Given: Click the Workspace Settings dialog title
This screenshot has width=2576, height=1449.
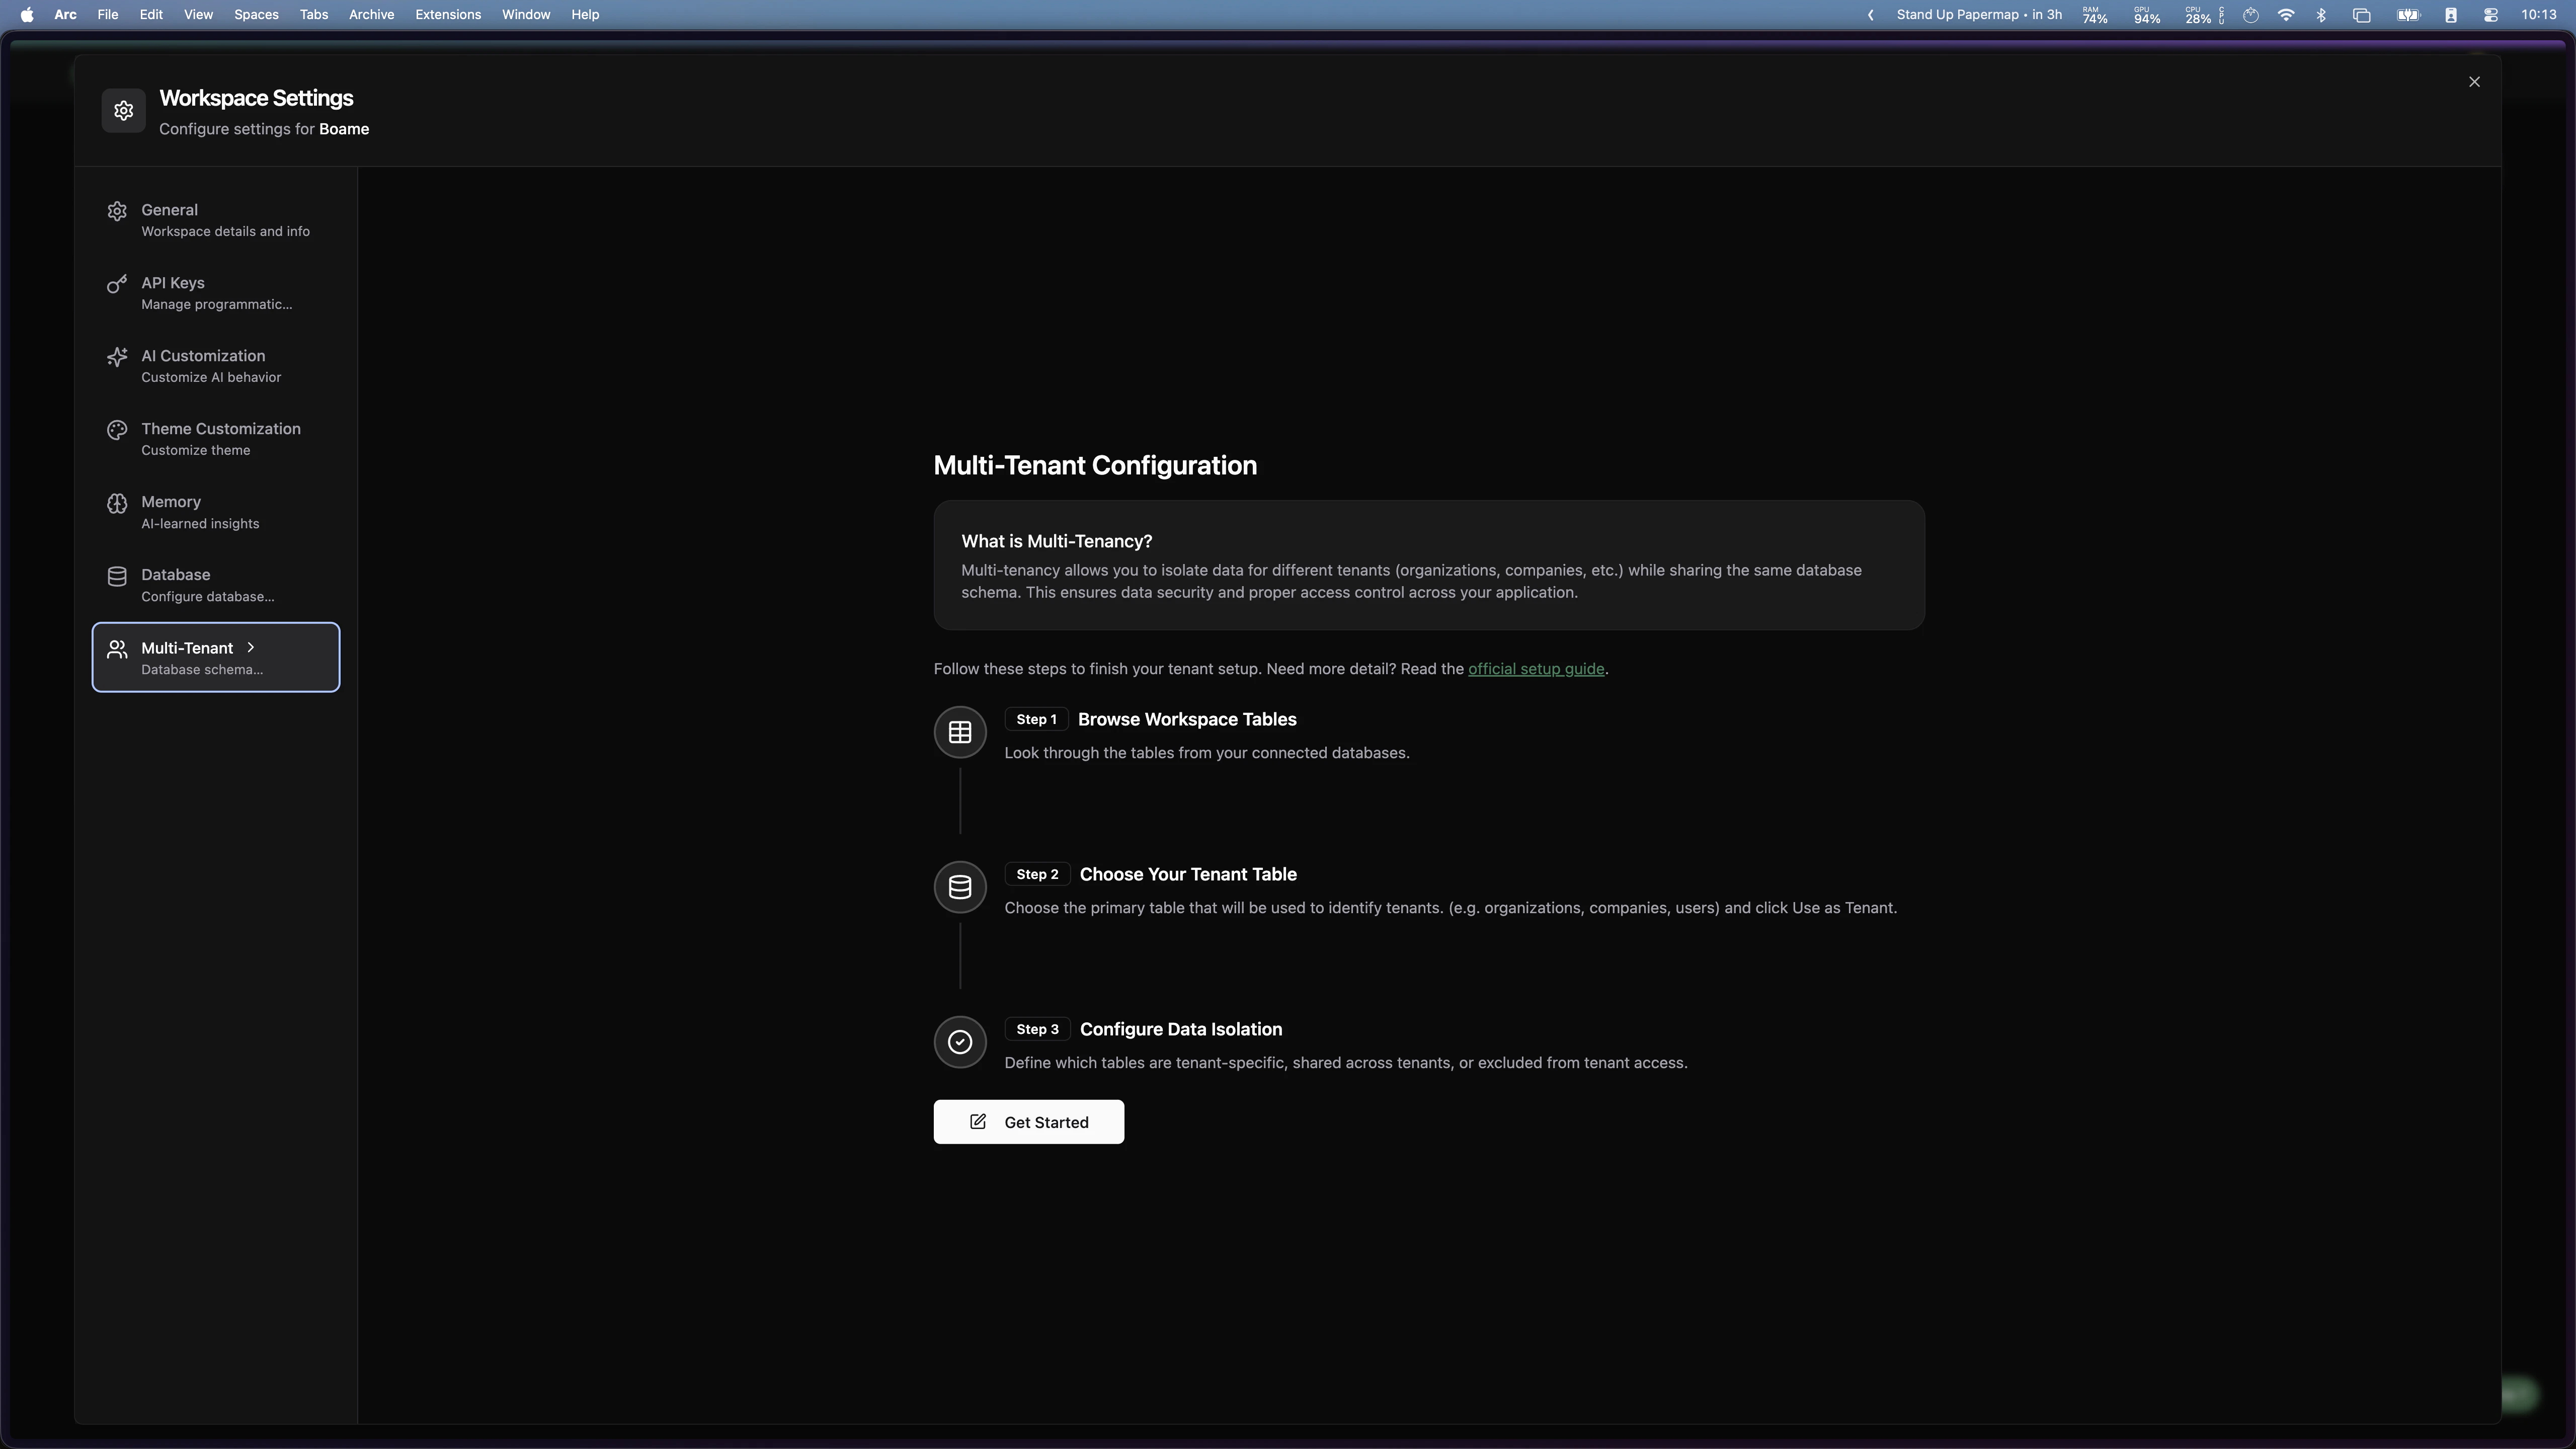Looking at the screenshot, I should click(256, 98).
